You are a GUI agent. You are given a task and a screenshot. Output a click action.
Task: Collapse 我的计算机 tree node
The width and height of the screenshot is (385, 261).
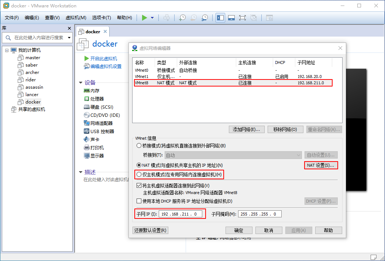(7, 50)
